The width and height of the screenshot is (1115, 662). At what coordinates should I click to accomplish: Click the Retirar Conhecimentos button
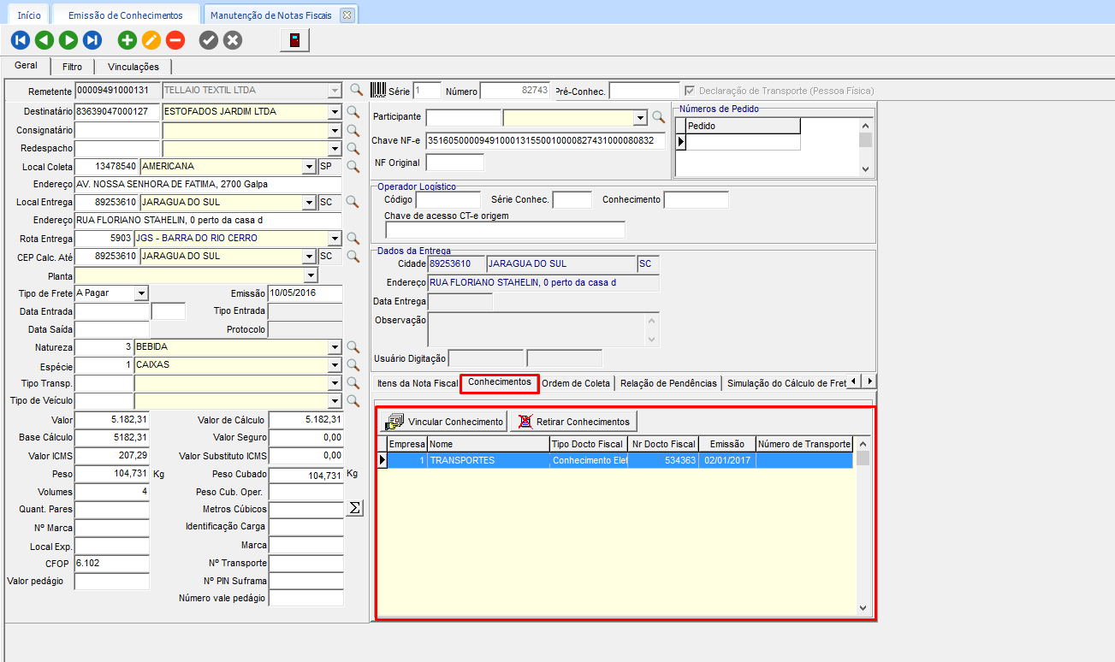click(x=573, y=422)
